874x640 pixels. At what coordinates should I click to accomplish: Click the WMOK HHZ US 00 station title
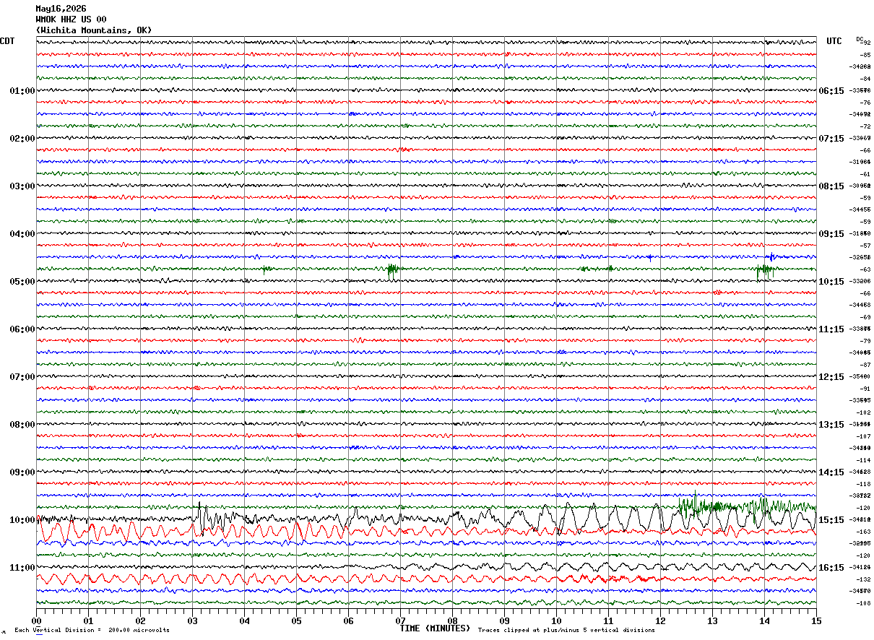(x=71, y=20)
